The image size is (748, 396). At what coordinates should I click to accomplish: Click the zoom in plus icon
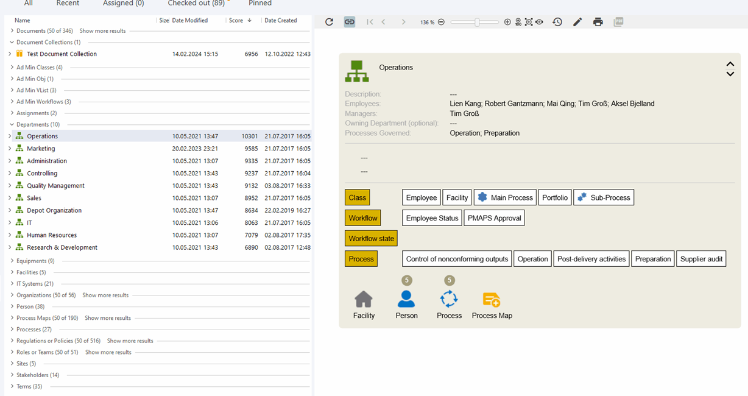pyautogui.click(x=507, y=22)
